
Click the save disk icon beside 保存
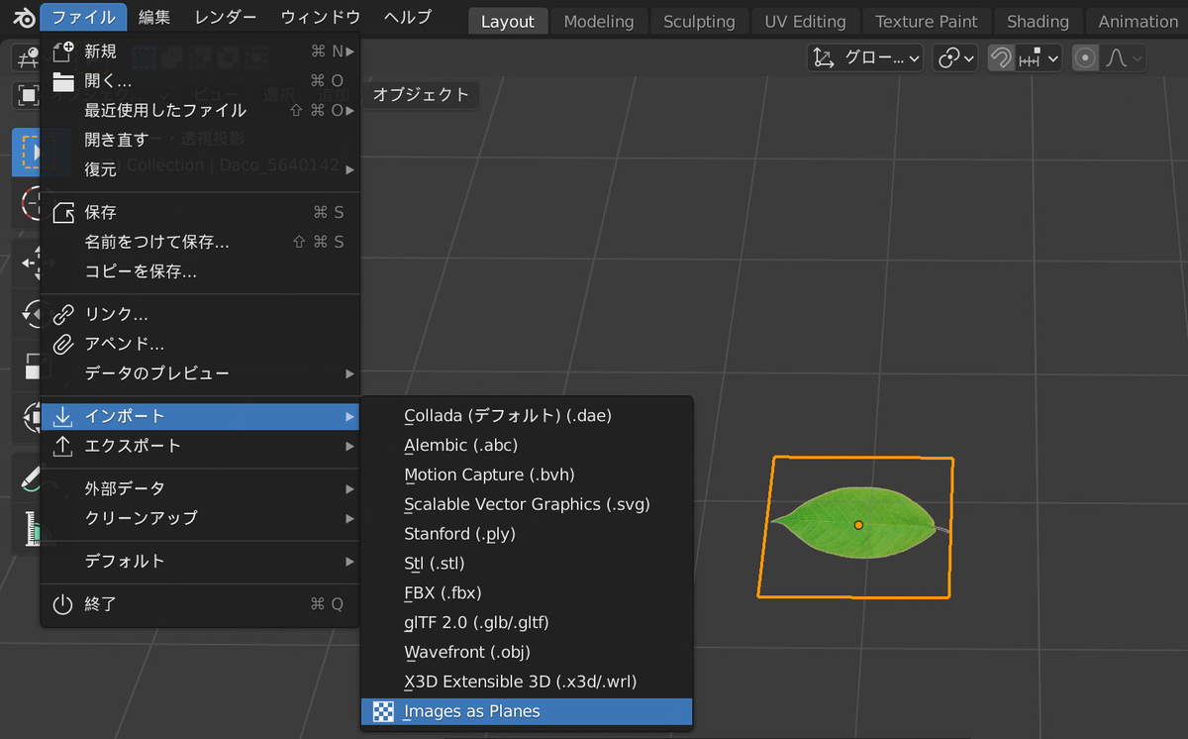[x=63, y=212]
